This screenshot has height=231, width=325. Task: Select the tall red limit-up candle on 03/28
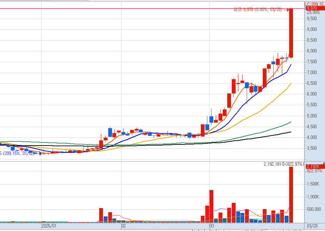point(291,33)
